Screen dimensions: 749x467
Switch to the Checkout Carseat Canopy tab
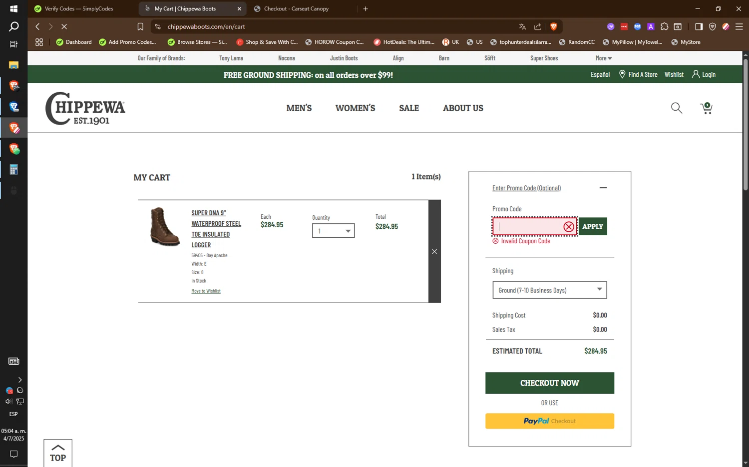296,8
